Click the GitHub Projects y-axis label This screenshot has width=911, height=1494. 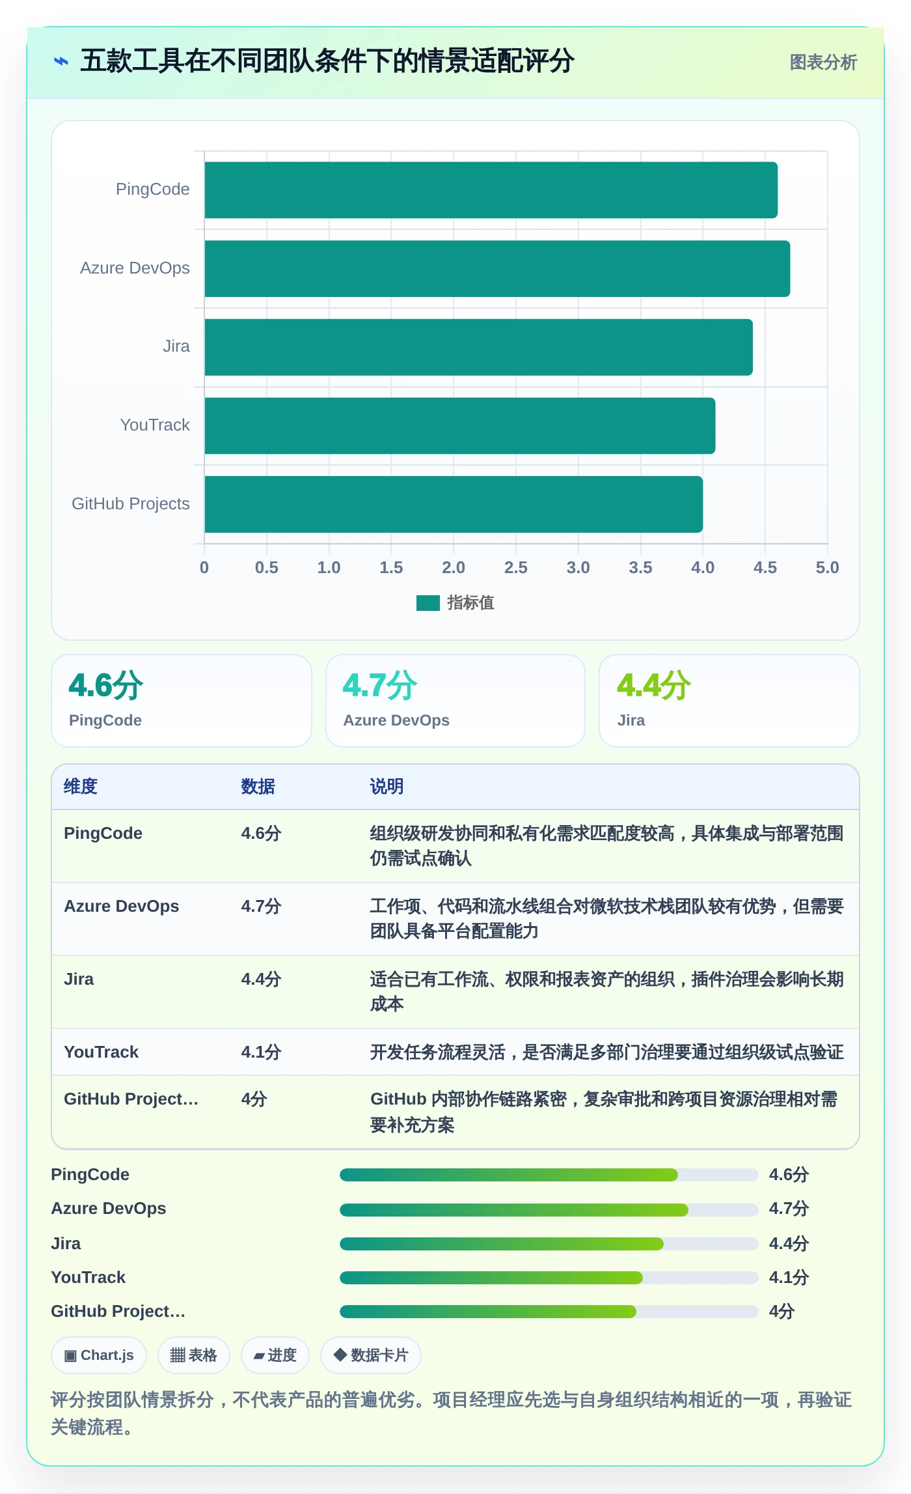131,504
